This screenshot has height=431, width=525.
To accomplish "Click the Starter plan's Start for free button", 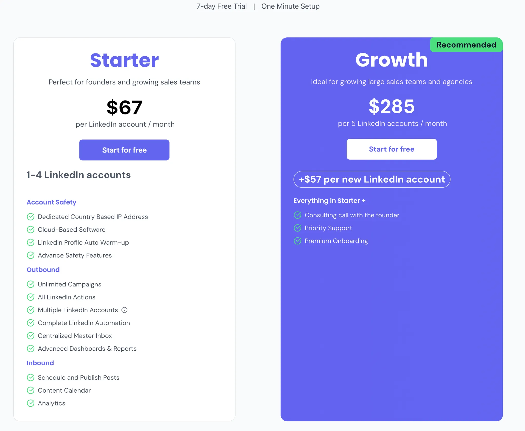I will tap(124, 150).
